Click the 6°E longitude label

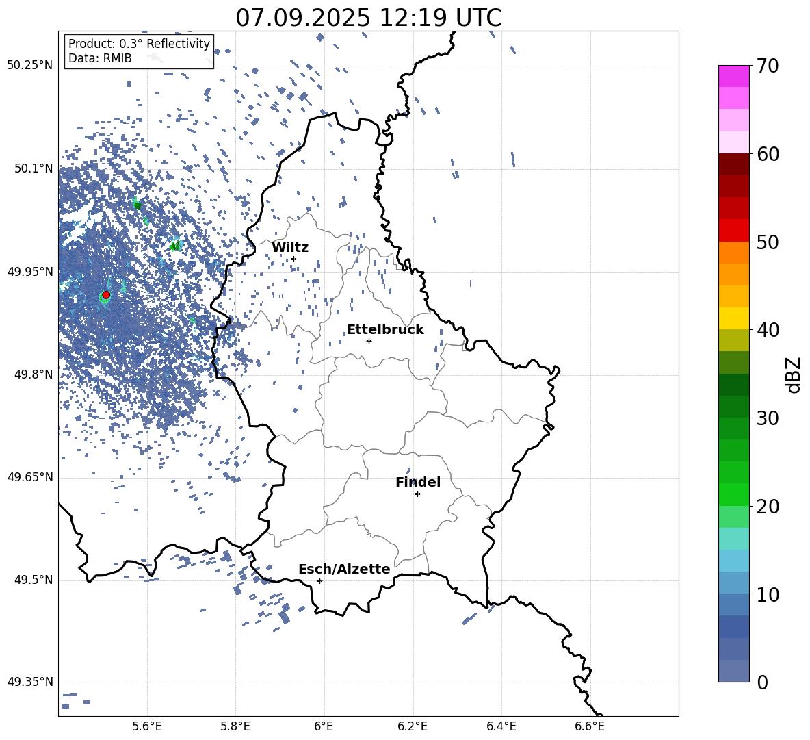pyautogui.click(x=324, y=727)
